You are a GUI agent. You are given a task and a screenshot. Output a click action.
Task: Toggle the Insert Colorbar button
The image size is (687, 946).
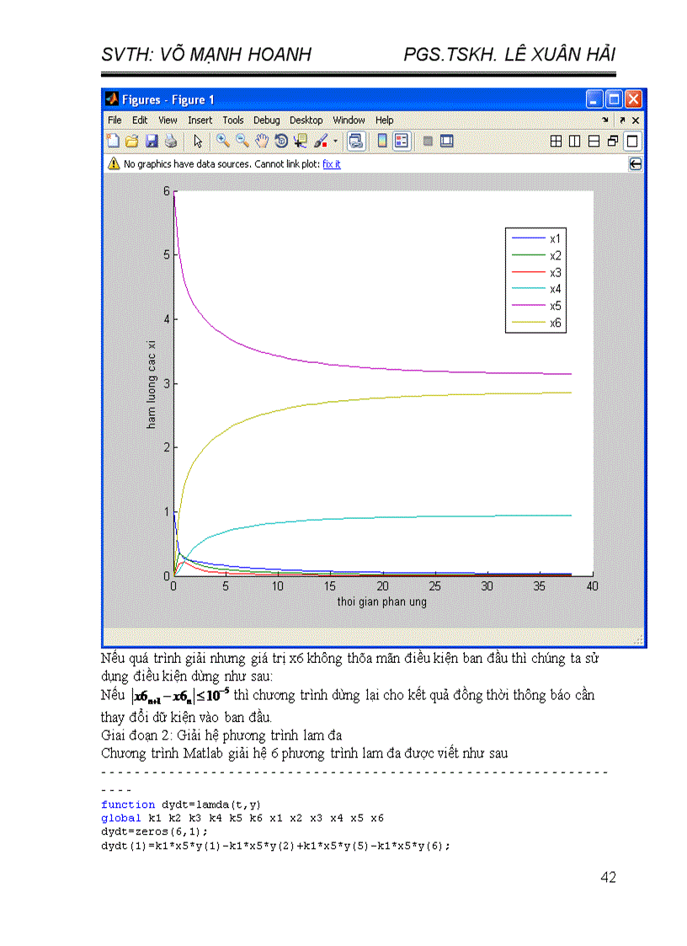coord(381,142)
